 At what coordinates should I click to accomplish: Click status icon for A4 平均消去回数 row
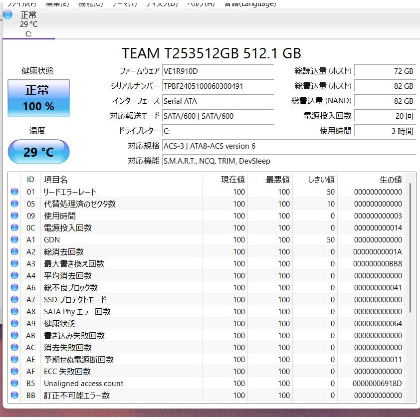tap(14, 275)
